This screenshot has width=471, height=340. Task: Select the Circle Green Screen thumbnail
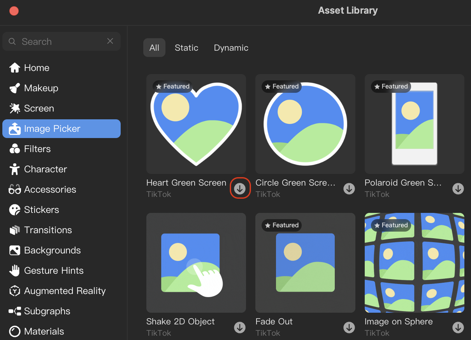[305, 124]
